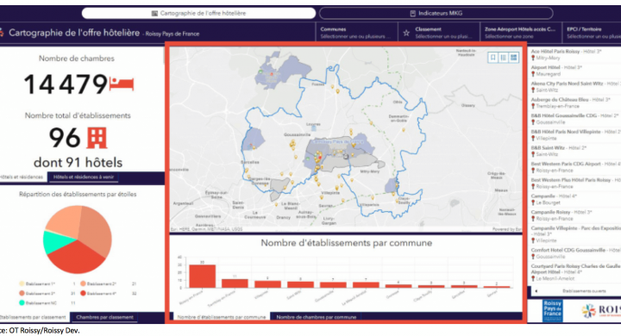Open Campanile Roissy list entry

[x=574, y=215]
